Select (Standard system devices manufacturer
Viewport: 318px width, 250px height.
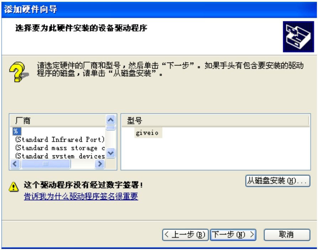(x=59, y=156)
